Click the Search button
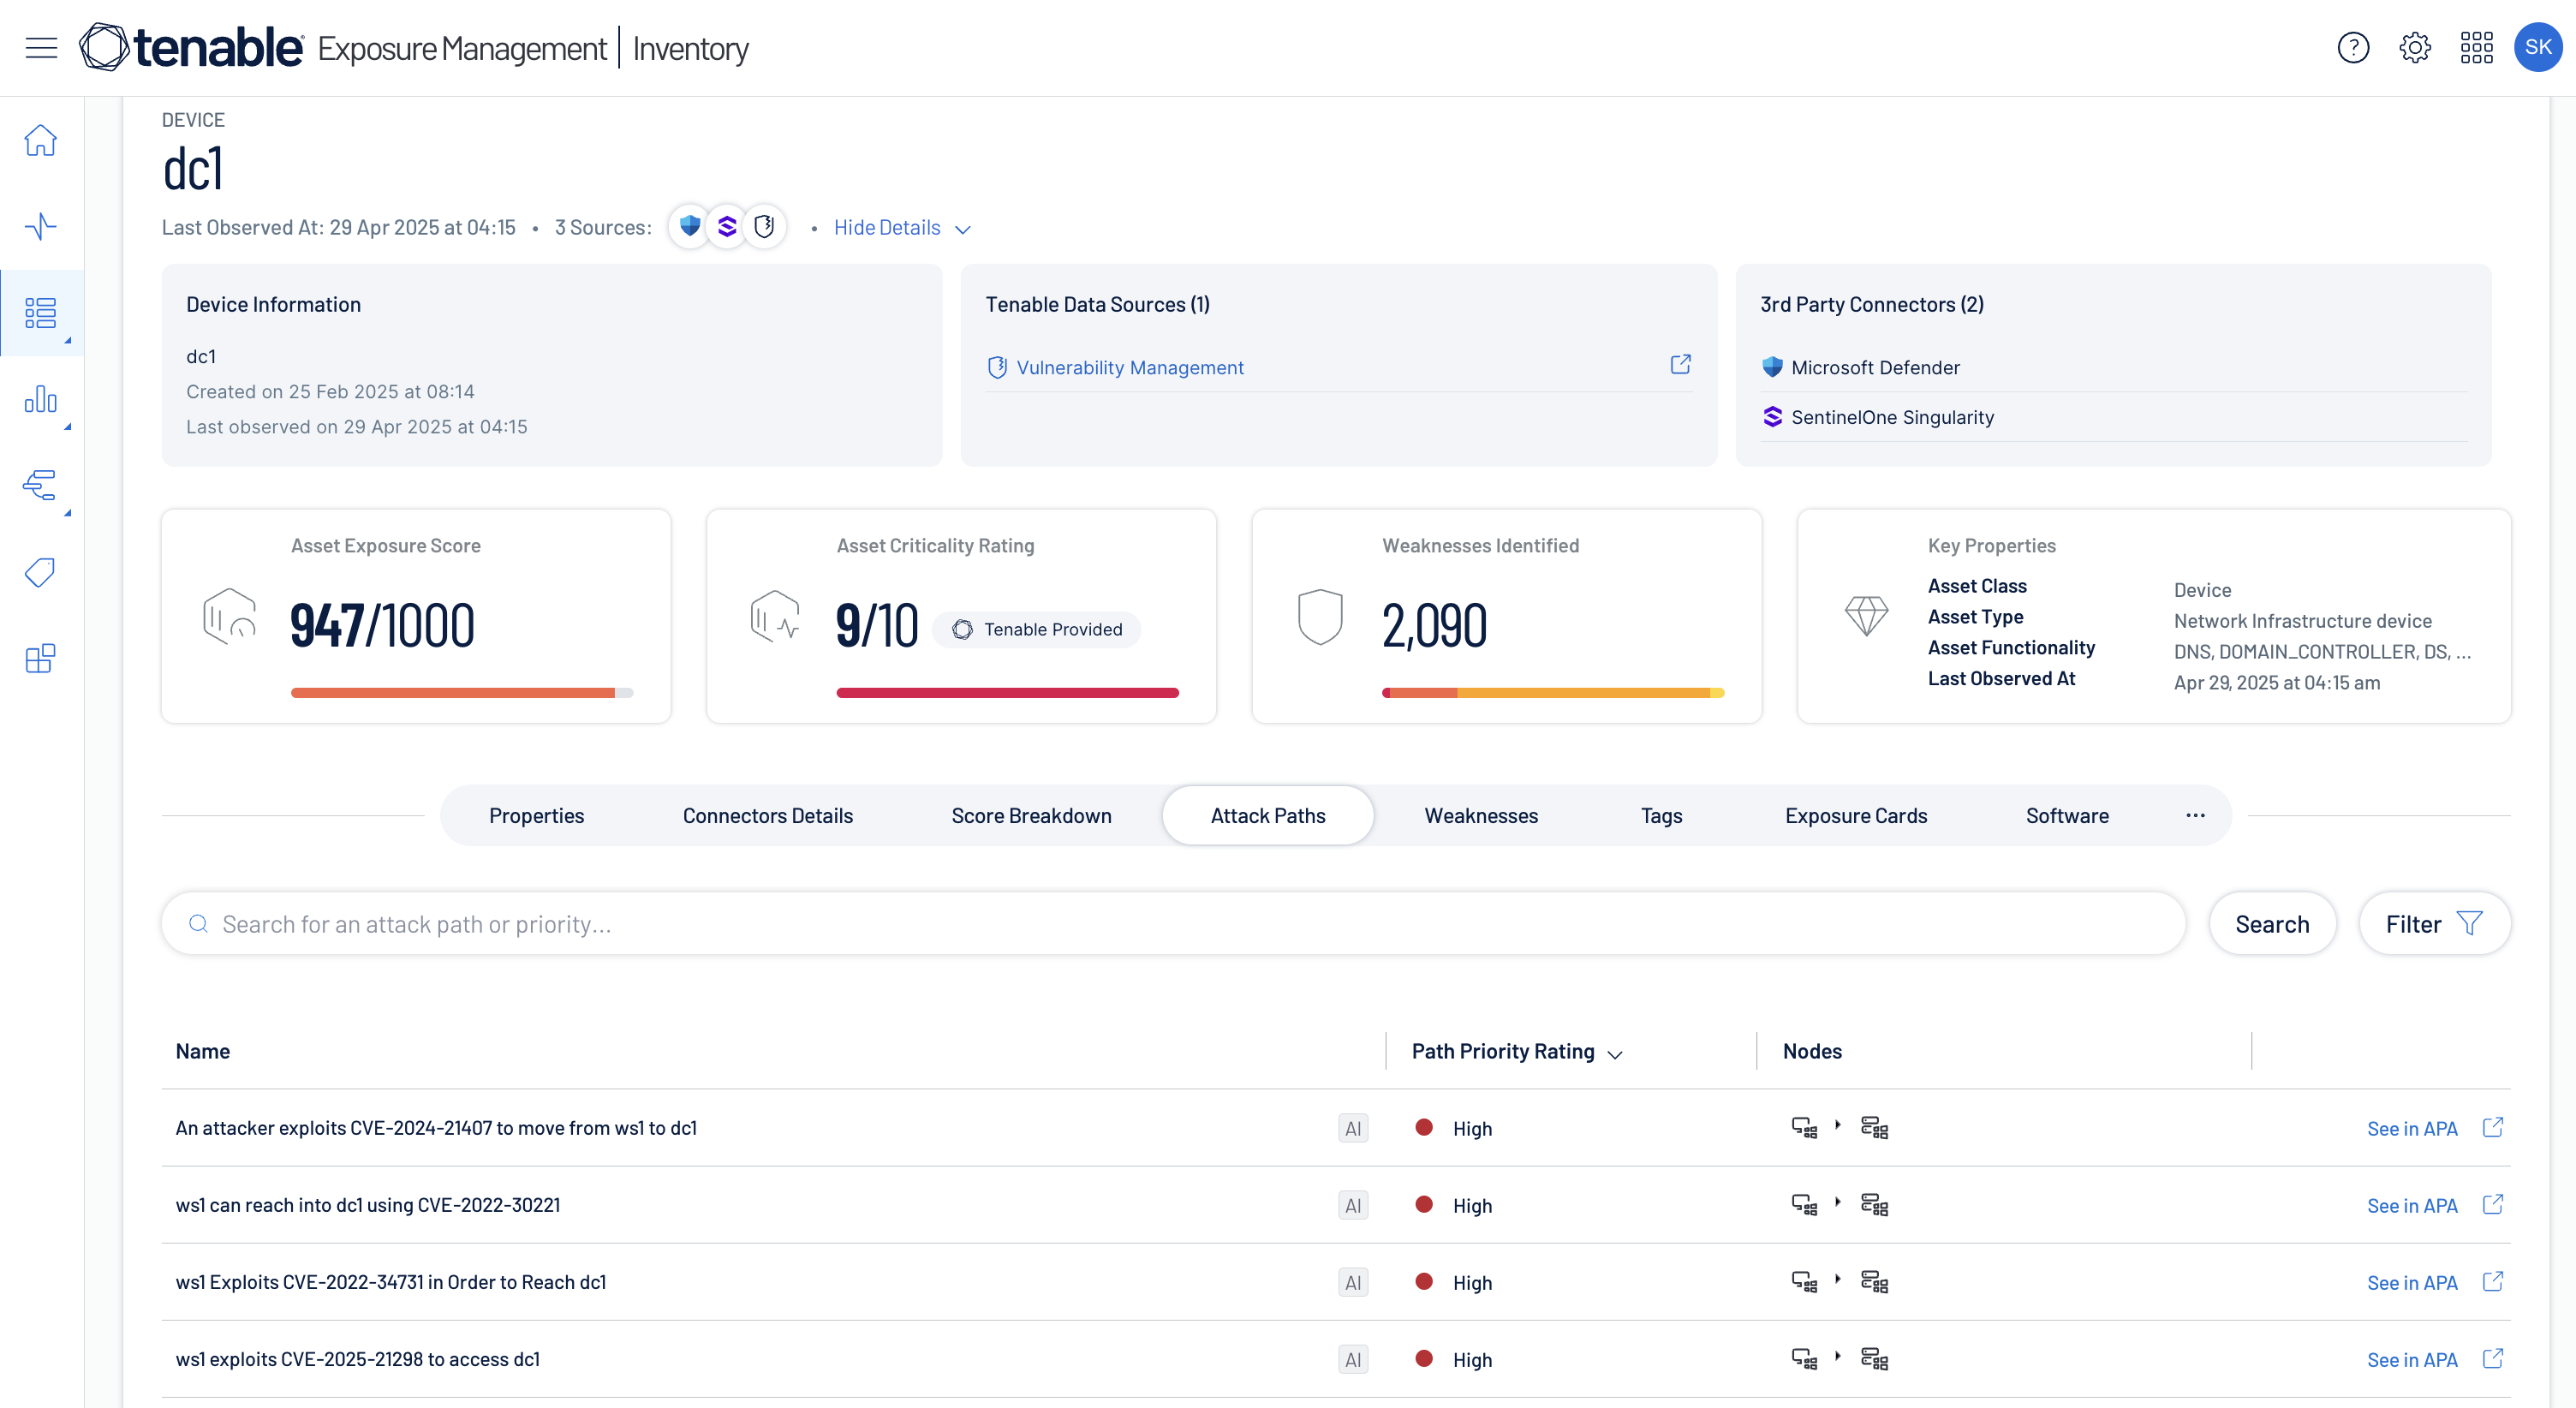2576x1408 pixels. point(2271,923)
